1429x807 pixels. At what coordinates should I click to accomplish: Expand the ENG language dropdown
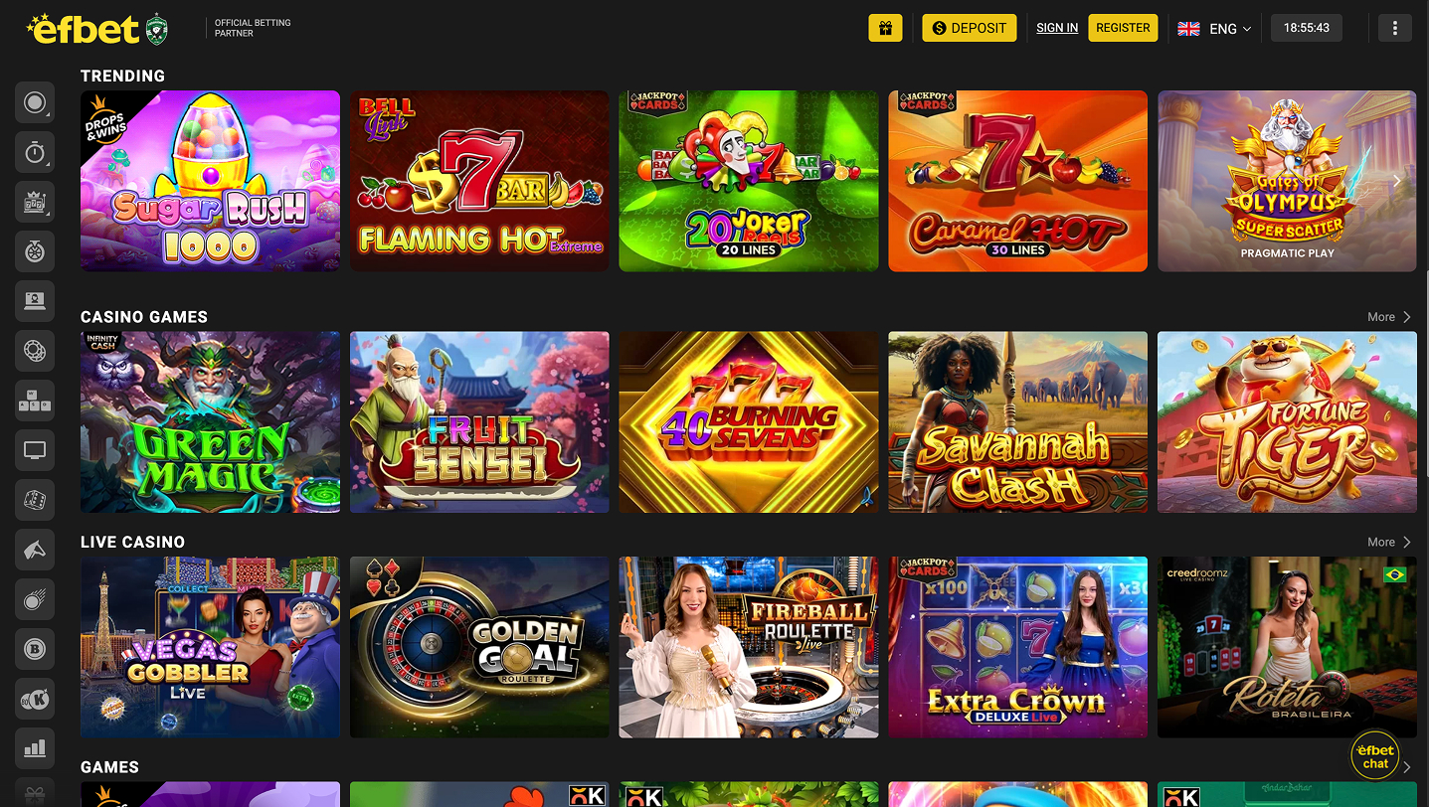(1215, 28)
